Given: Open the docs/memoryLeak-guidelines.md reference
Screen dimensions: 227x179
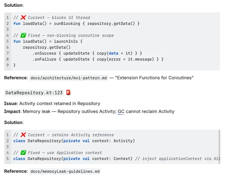Looking at the screenshot, I should (65, 171).
